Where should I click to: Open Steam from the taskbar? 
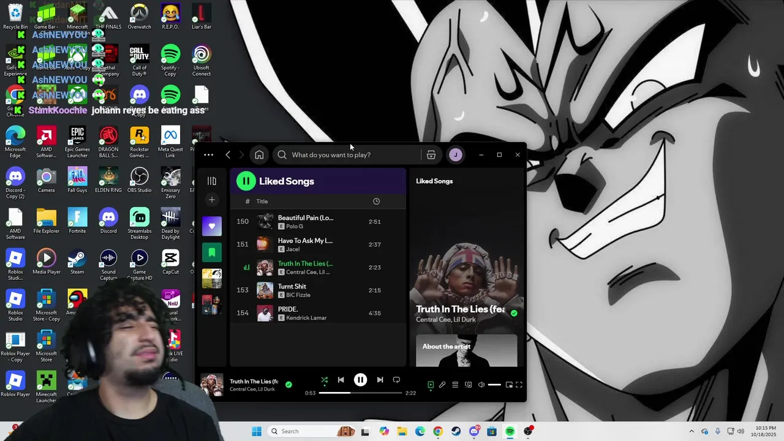pyautogui.click(x=456, y=431)
